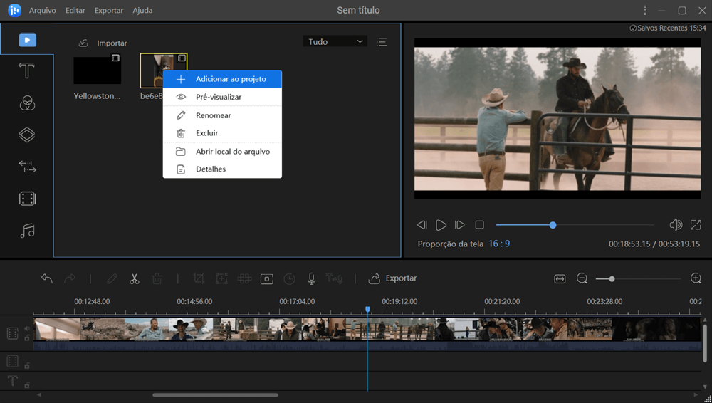Click the app logo in the title bar
Viewport: 712px width, 403px height.
tap(14, 10)
